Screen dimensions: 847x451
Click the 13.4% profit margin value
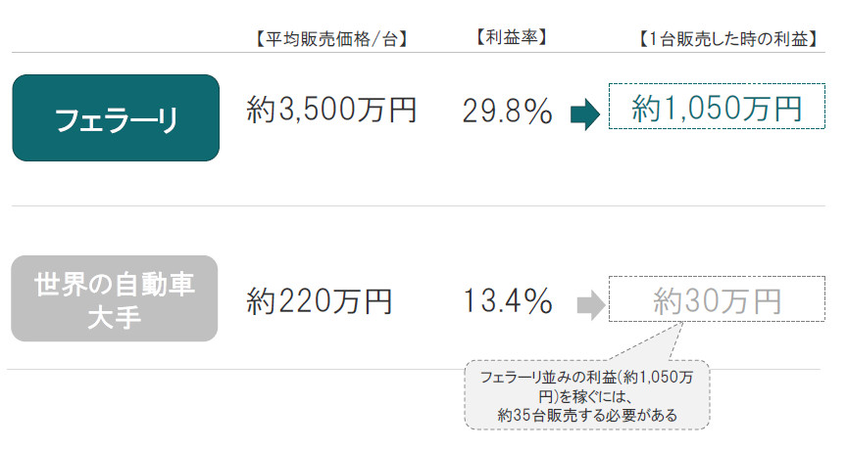507,301
